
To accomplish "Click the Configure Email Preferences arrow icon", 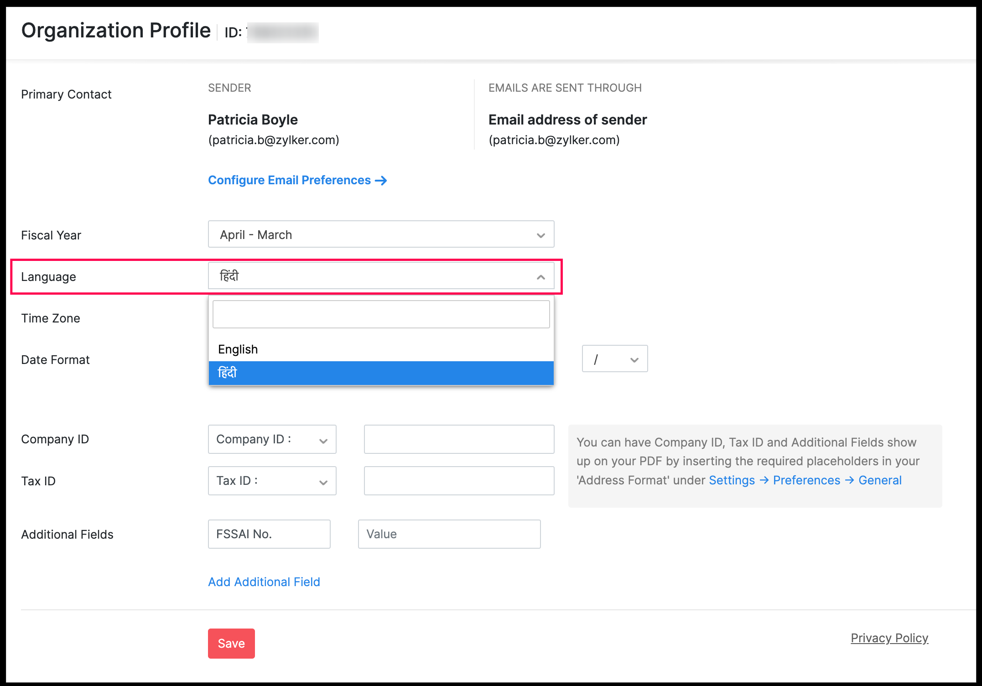I will (x=381, y=181).
